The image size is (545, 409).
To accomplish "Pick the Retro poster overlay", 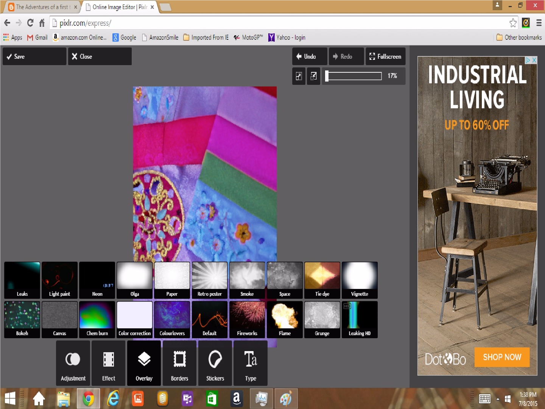I will 210,280.
